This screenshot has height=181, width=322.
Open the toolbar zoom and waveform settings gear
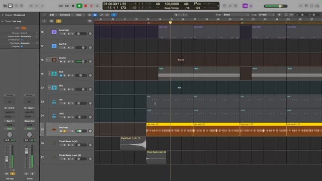(279, 15)
